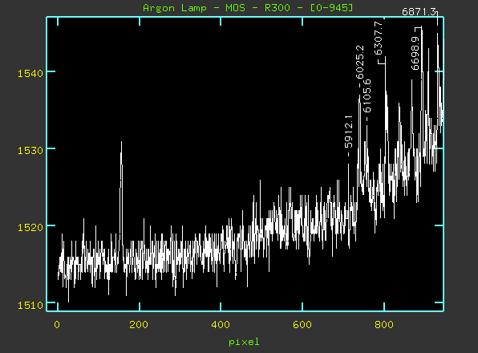This screenshot has width=478, height=353.
Task: Click the 400 x-axis tick label
Action: [221, 325]
